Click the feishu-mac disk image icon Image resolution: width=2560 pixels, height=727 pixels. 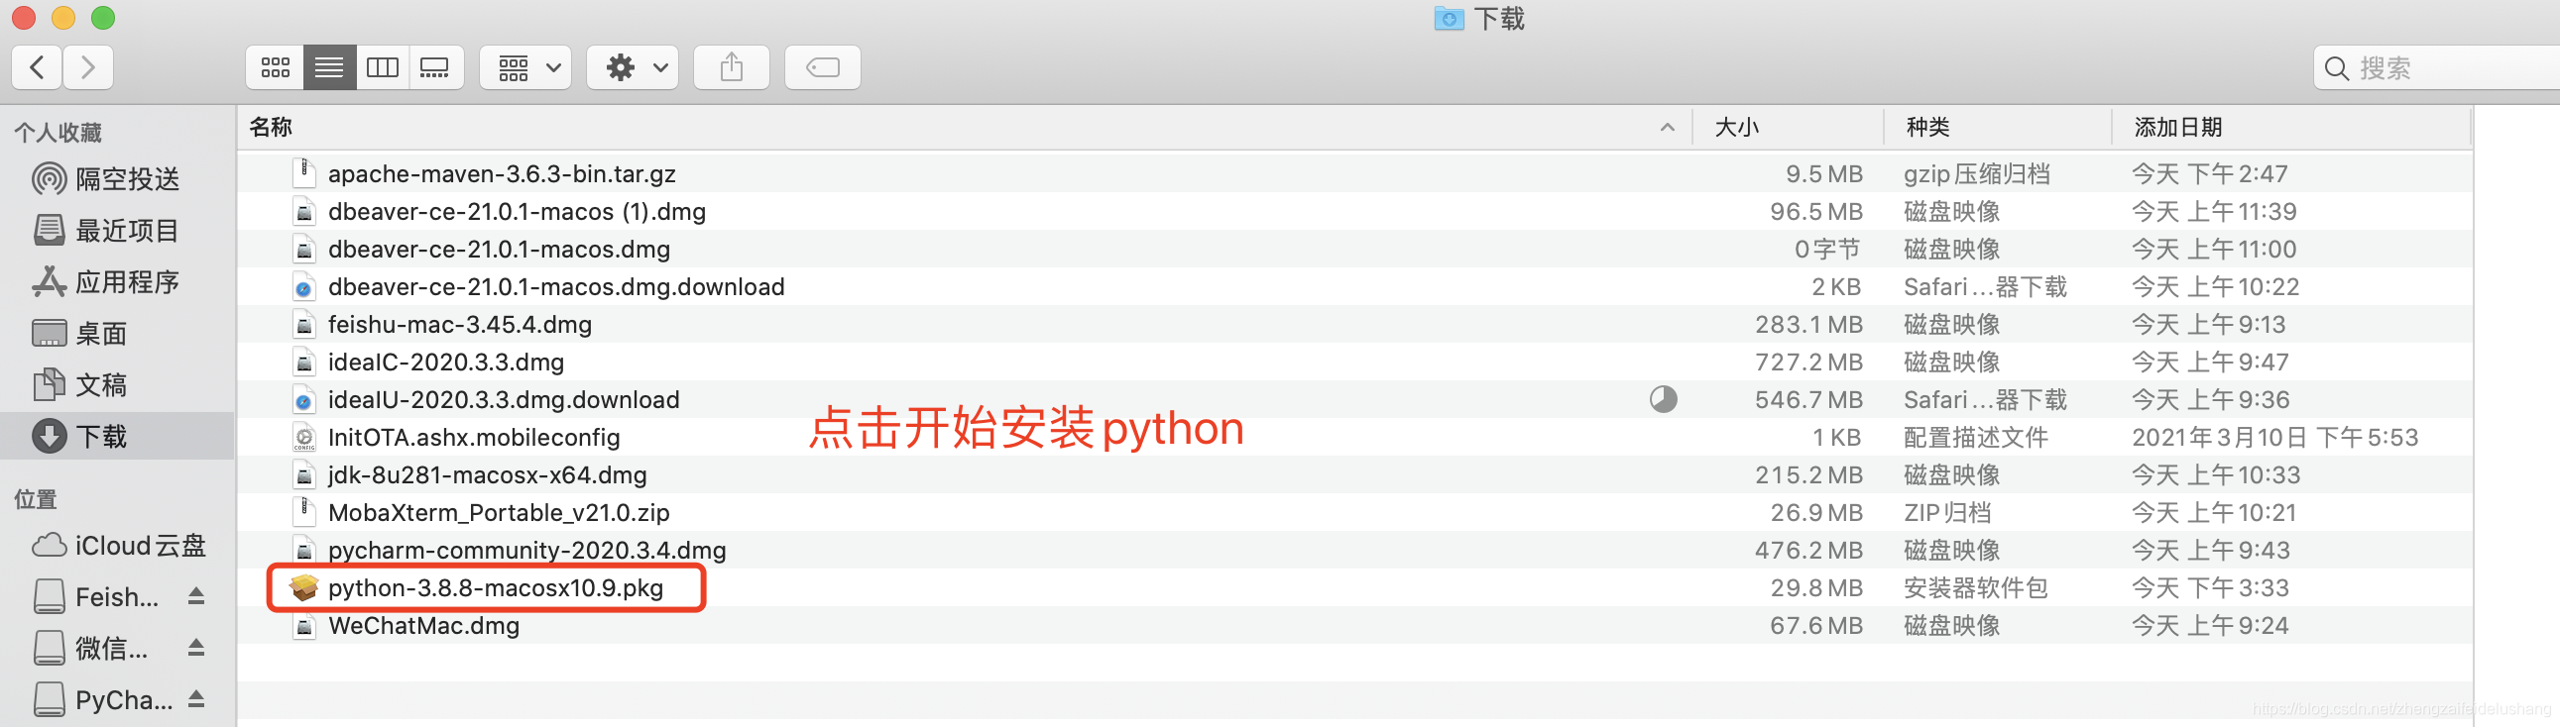pyautogui.click(x=304, y=325)
